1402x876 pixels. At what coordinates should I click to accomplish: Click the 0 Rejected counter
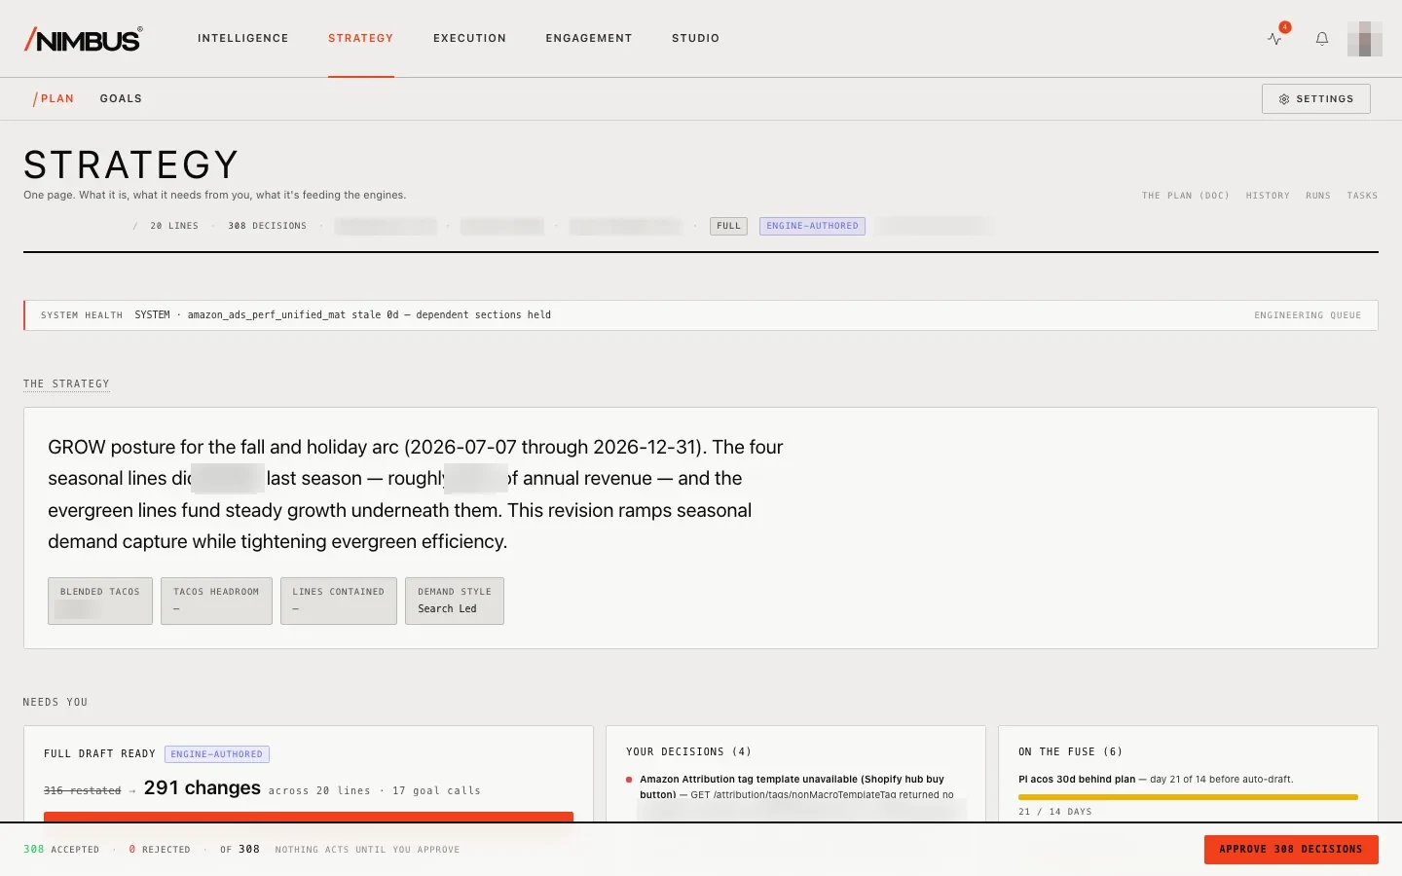pyautogui.click(x=160, y=850)
